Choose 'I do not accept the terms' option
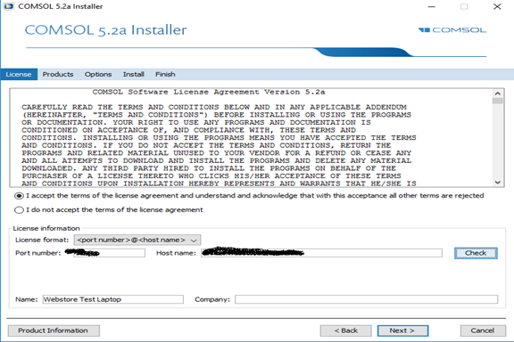Viewport: 514px width, 342px height. tap(19, 210)
